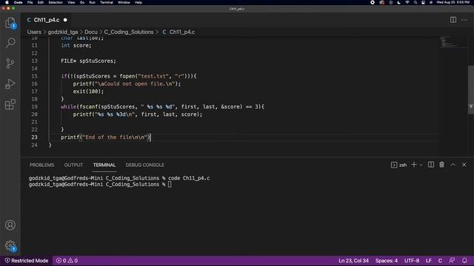
Task: Maximize terminal panel with up chevron
Action: [453, 165]
